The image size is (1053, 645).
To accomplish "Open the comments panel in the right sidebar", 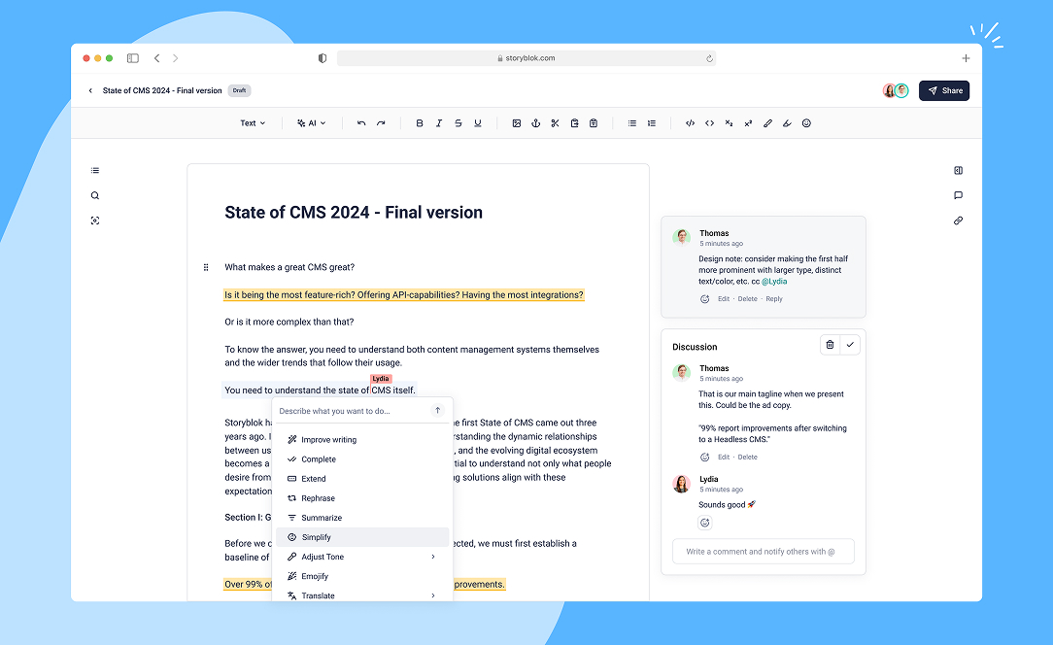I will pyautogui.click(x=958, y=195).
